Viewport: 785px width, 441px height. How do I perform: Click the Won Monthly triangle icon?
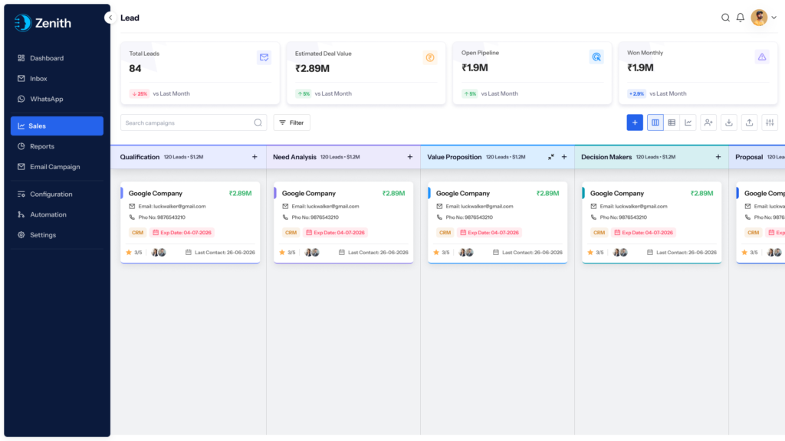click(x=762, y=57)
